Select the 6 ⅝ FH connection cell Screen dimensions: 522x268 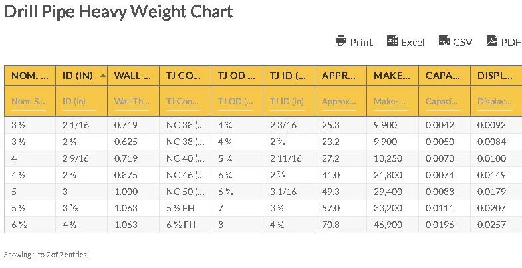click(185, 225)
